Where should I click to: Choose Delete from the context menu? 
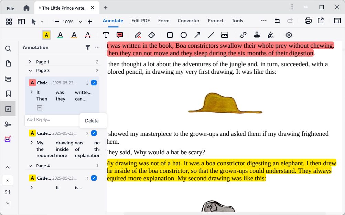click(x=92, y=121)
